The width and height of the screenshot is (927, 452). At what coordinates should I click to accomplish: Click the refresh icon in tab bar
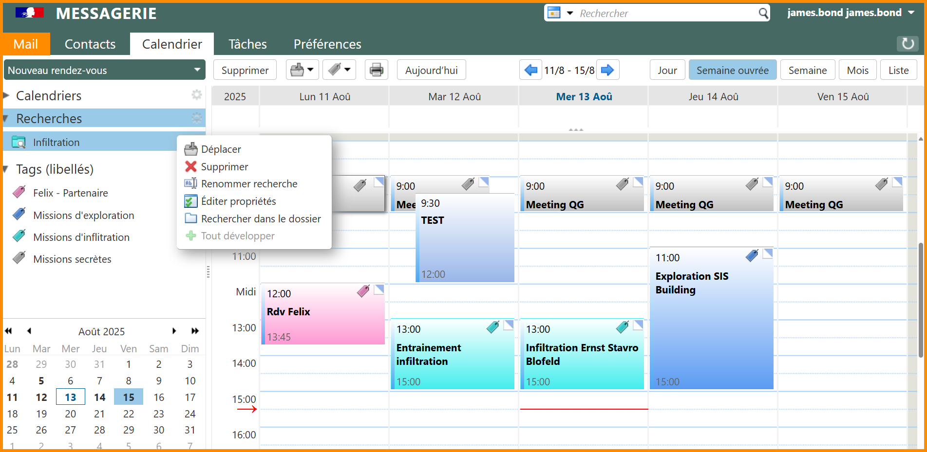coord(908,44)
